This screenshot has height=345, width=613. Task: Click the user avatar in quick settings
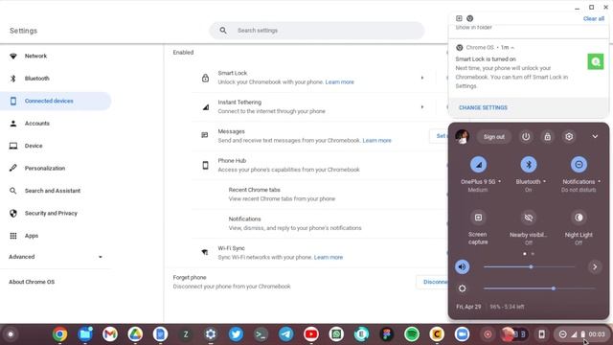coord(462,137)
